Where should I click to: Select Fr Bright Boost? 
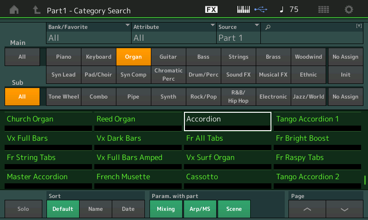[x=317, y=141]
